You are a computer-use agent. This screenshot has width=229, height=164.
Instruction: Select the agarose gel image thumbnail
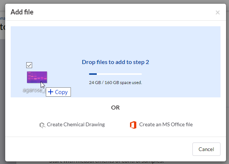(37, 77)
